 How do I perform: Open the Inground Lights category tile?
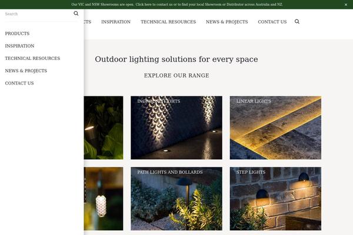[176, 127]
